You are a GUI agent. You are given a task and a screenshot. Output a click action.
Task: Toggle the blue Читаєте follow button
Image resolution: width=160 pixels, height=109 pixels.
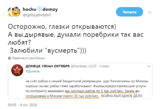pyautogui.click(x=129, y=12)
